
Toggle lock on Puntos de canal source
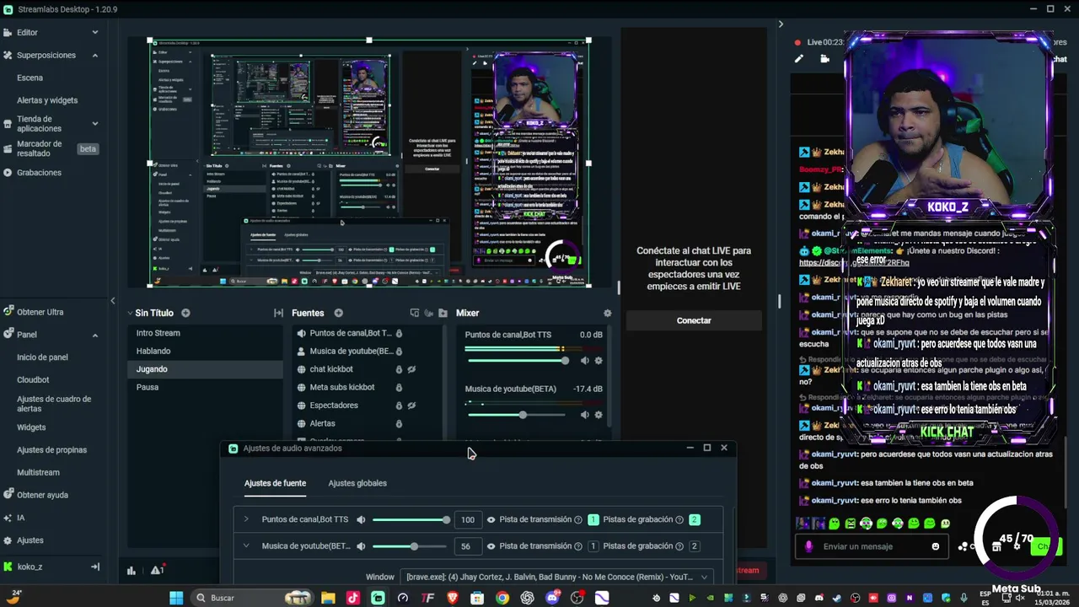tap(399, 333)
